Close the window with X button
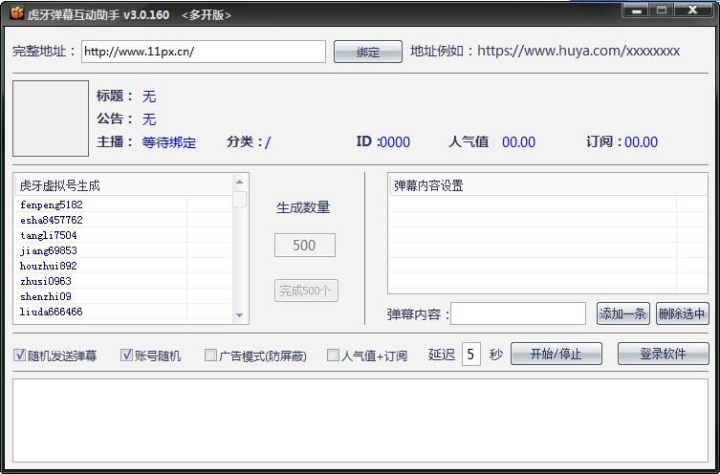The image size is (720, 474). (x=692, y=11)
